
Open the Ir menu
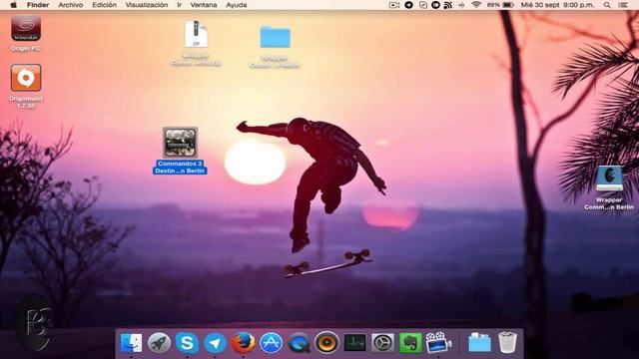pos(179,5)
